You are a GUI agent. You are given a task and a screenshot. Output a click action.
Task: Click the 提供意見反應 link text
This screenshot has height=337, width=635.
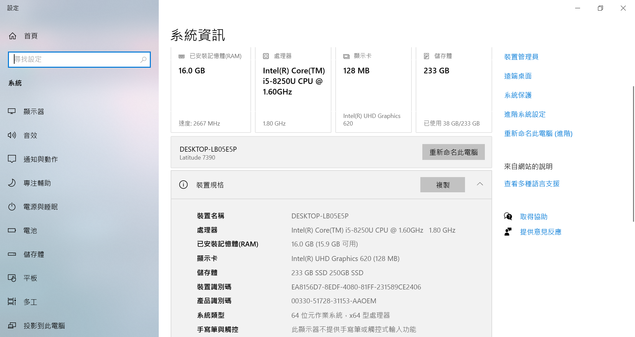541,232
